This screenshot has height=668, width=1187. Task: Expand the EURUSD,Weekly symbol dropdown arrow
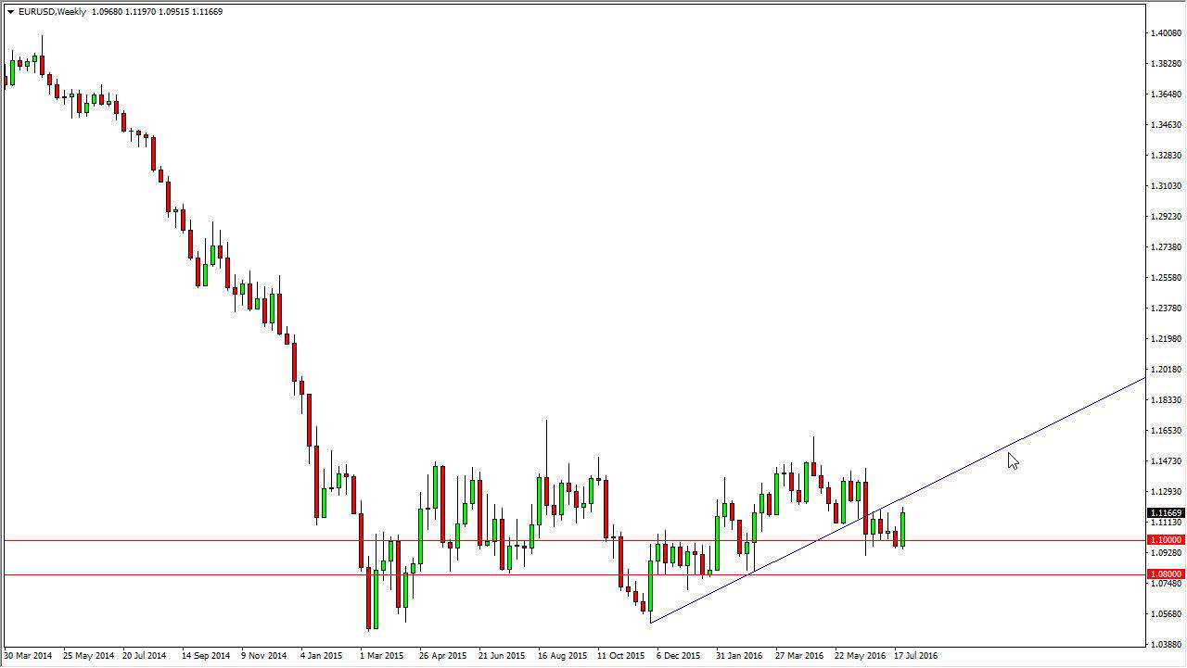[9, 12]
